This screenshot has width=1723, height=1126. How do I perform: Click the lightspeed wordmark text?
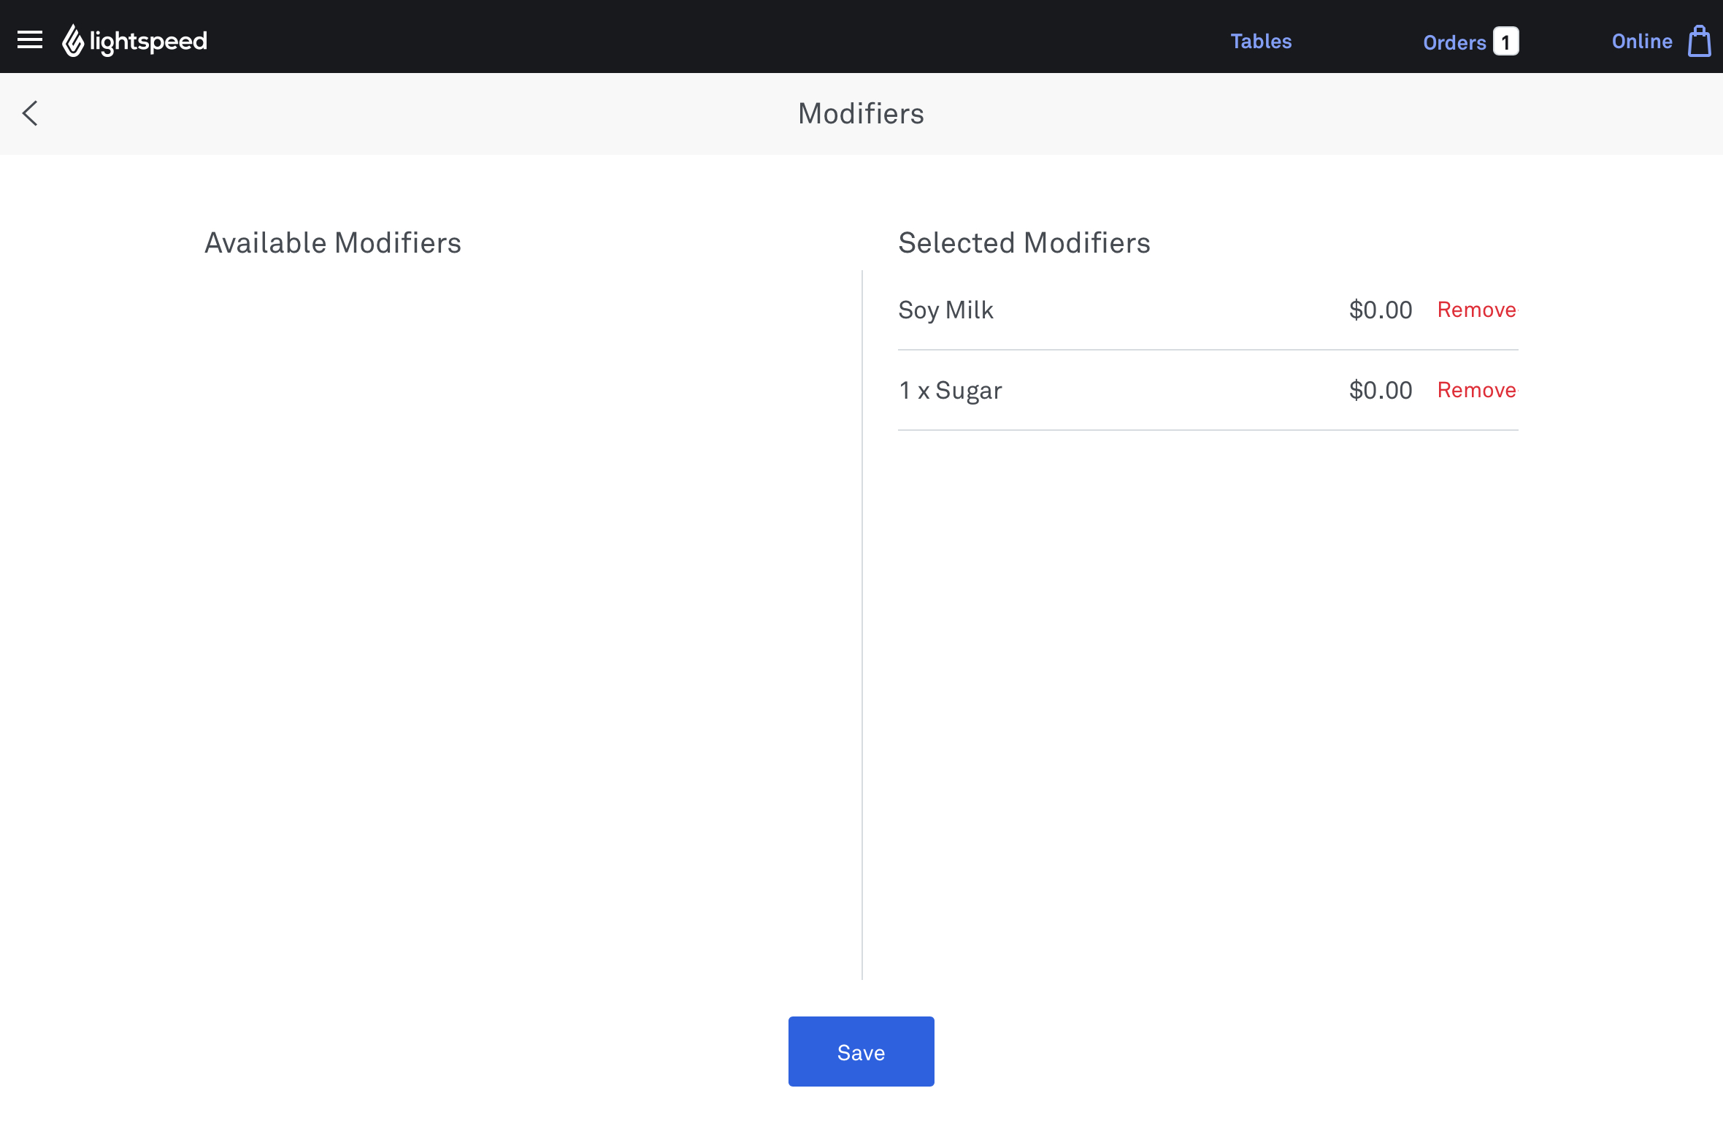coord(148,42)
